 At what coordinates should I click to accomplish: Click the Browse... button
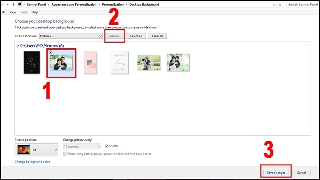coord(114,36)
